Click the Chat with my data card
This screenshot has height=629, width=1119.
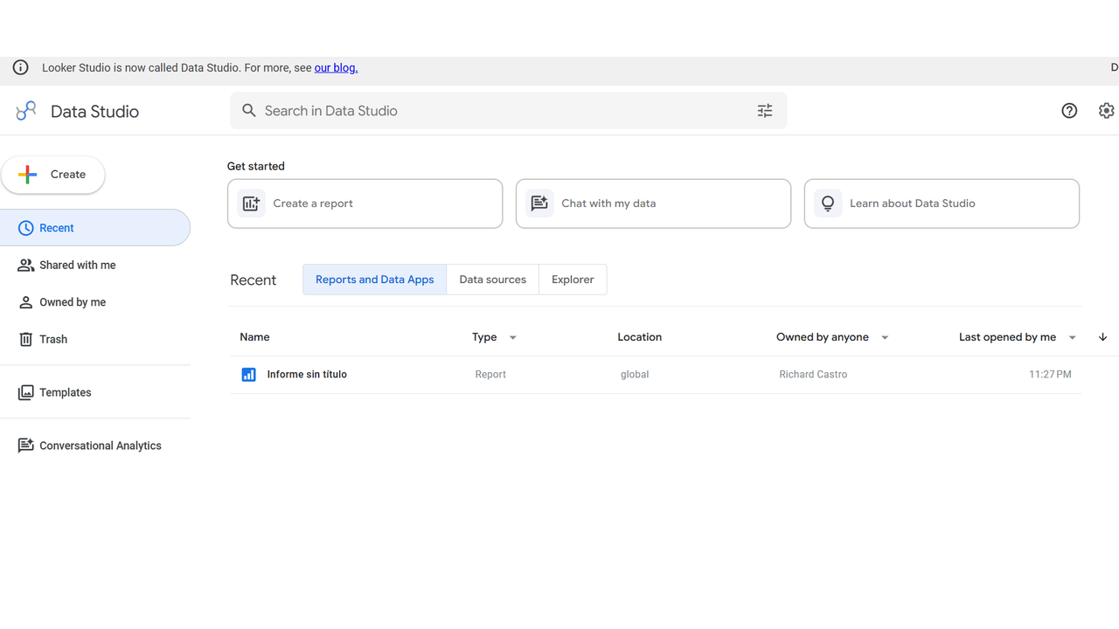pyautogui.click(x=654, y=204)
